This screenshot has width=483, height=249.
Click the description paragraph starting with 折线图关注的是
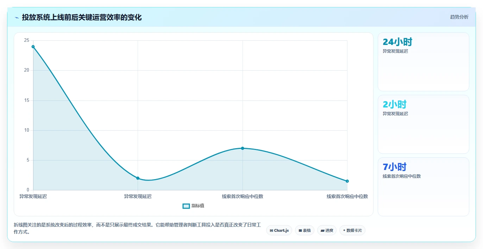pos(138,228)
